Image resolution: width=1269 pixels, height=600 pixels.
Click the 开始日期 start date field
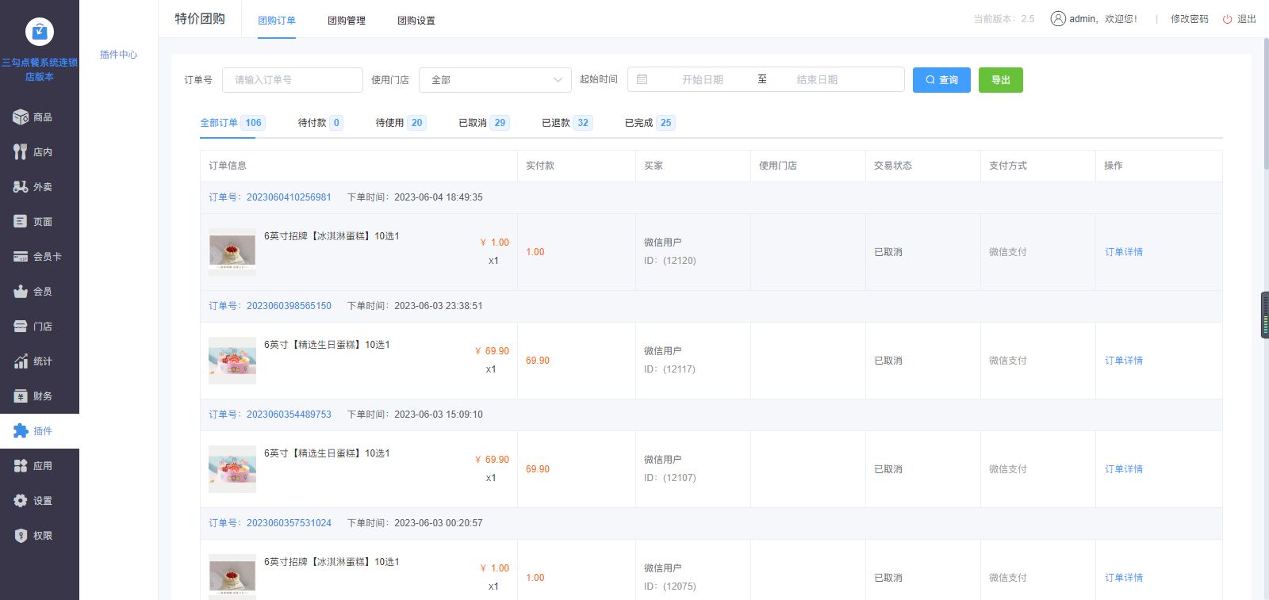point(703,80)
